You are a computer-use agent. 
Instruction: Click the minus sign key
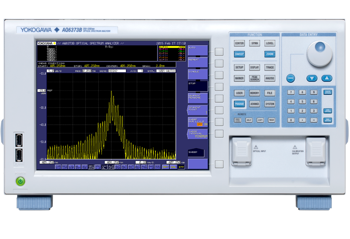[313, 120]
